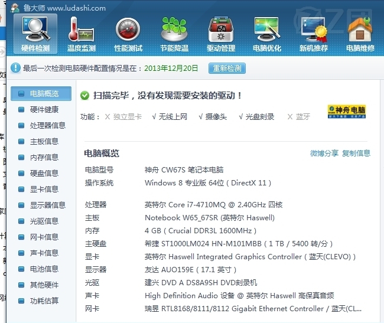Image resolution: width=384 pixels, height=323 pixels.
Task: Click the High Definition Audio sound card text
Action: click(239, 296)
